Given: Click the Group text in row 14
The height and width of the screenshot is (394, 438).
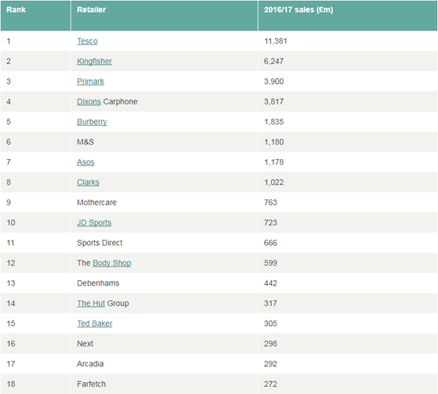Looking at the screenshot, I should click(x=118, y=303).
